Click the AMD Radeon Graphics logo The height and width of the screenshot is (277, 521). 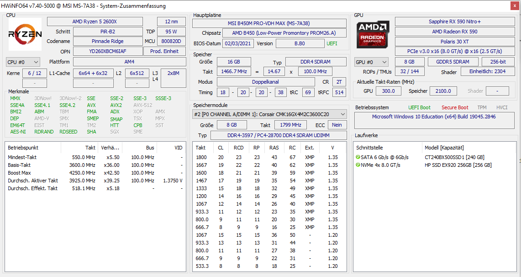pos(373,35)
